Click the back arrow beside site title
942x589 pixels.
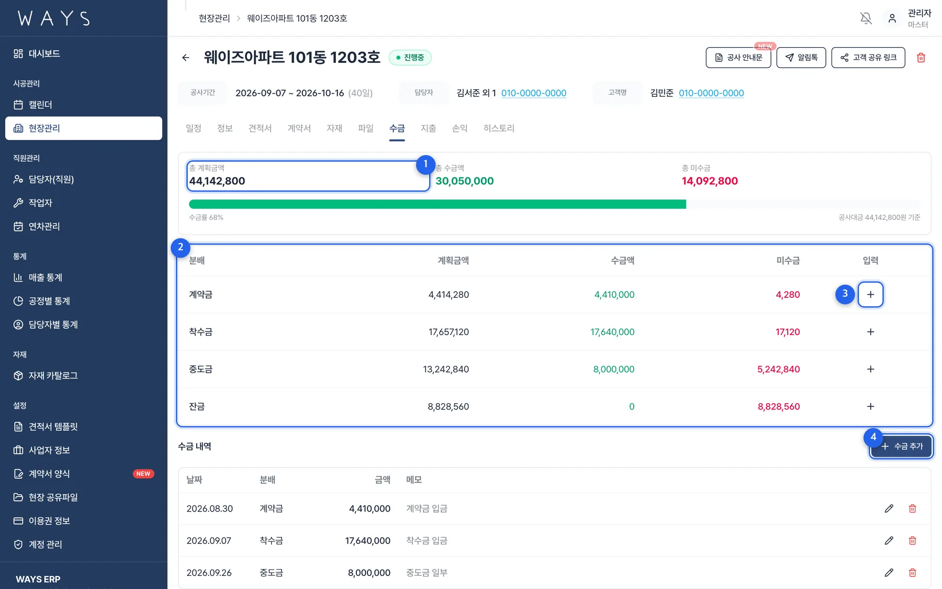point(186,58)
